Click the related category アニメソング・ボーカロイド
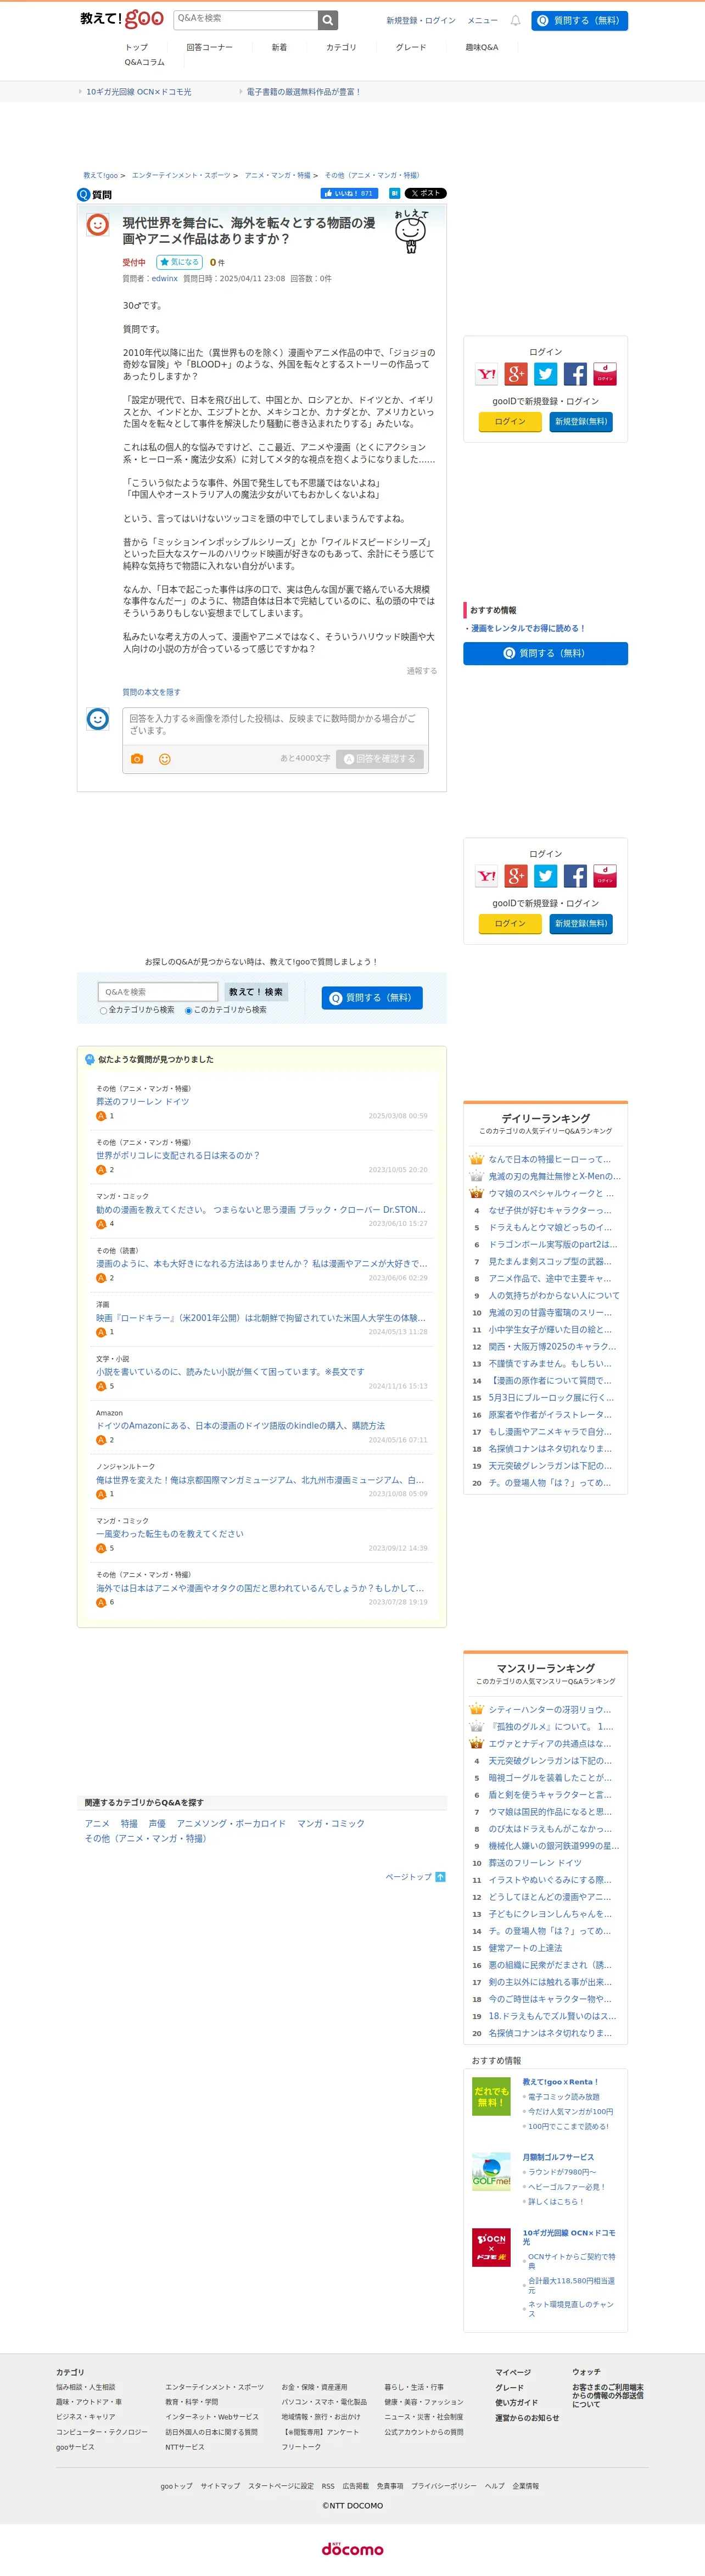Viewport: 705px width, 2576px height. pyautogui.click(x=231, y=1824)
